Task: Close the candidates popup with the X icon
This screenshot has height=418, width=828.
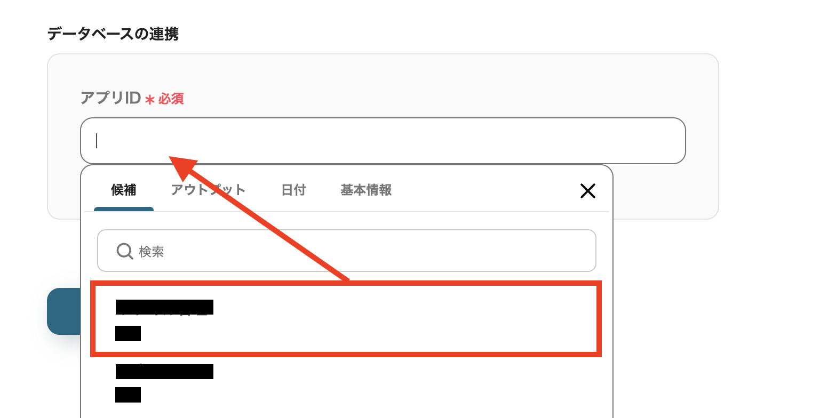Action: (587, 191)
